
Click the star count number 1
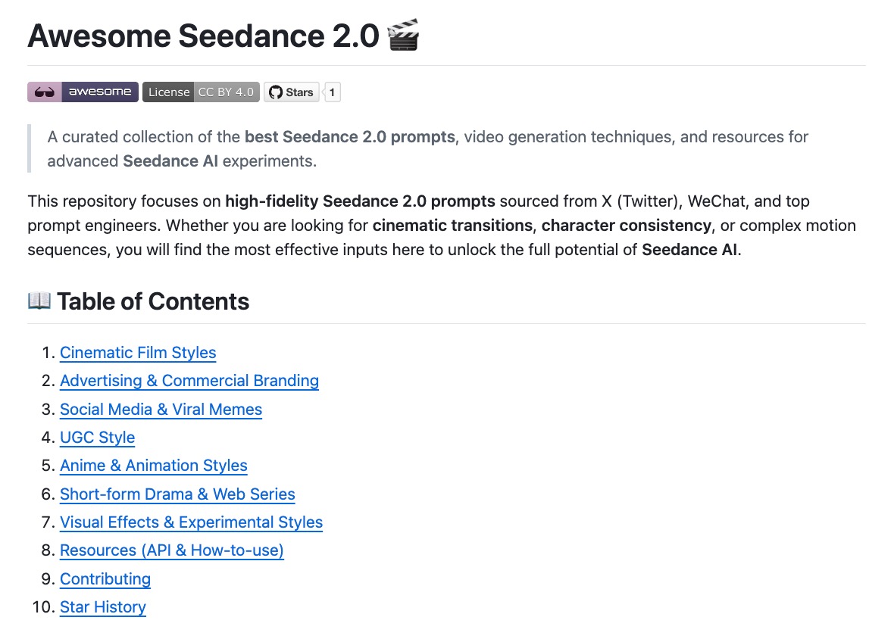(x=333, y=92)
